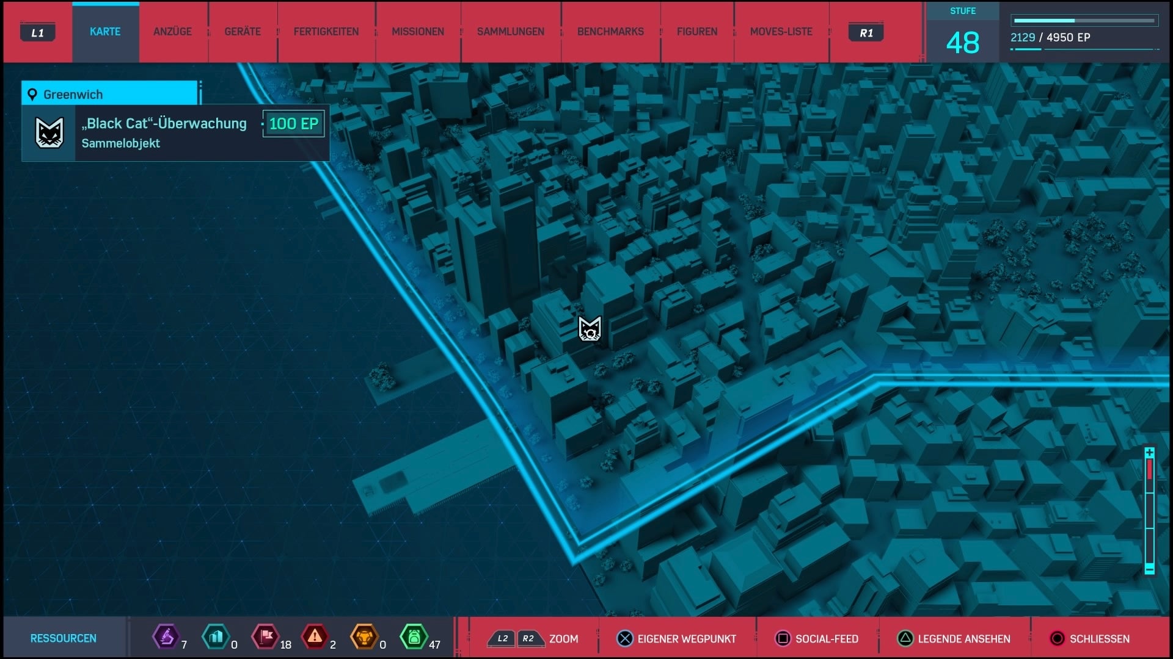Select the red base token flag icon
The width and height of the screenshot is (1173, 659).
(x=266, y=637)
